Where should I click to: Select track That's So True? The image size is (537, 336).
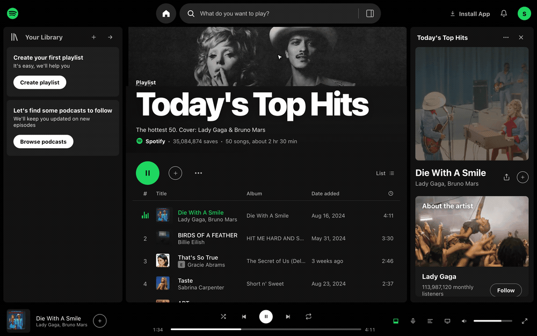(x=198, y=258)
